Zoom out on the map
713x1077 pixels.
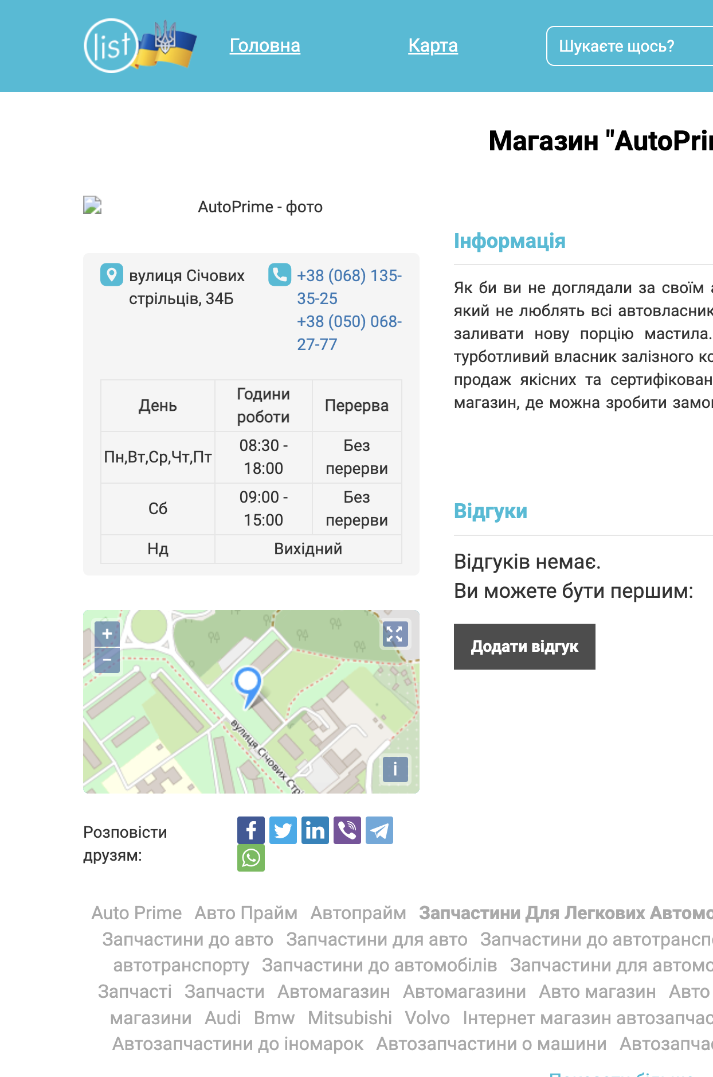(107, 660)
